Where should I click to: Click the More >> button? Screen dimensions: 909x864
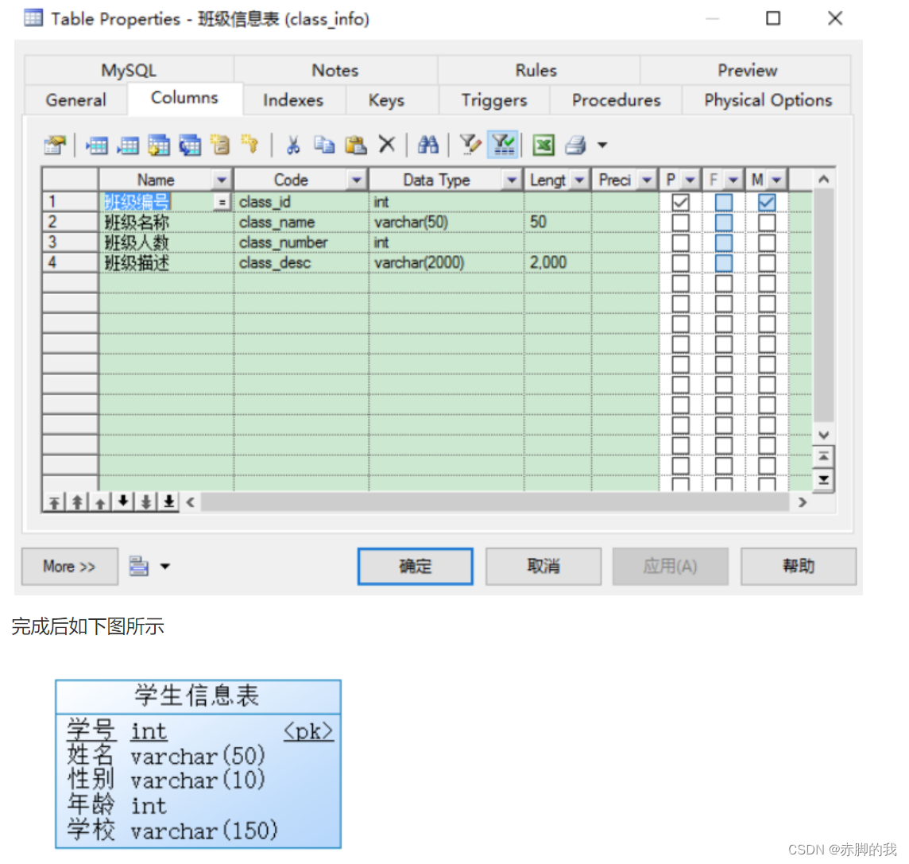(x=69, y=566)
